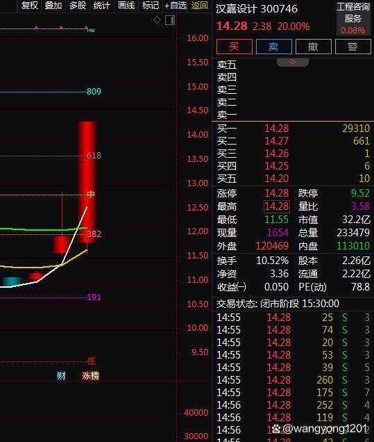Click the large red limit-up candlestick
This screenshot has width=374, height=442.
point(87,182)
